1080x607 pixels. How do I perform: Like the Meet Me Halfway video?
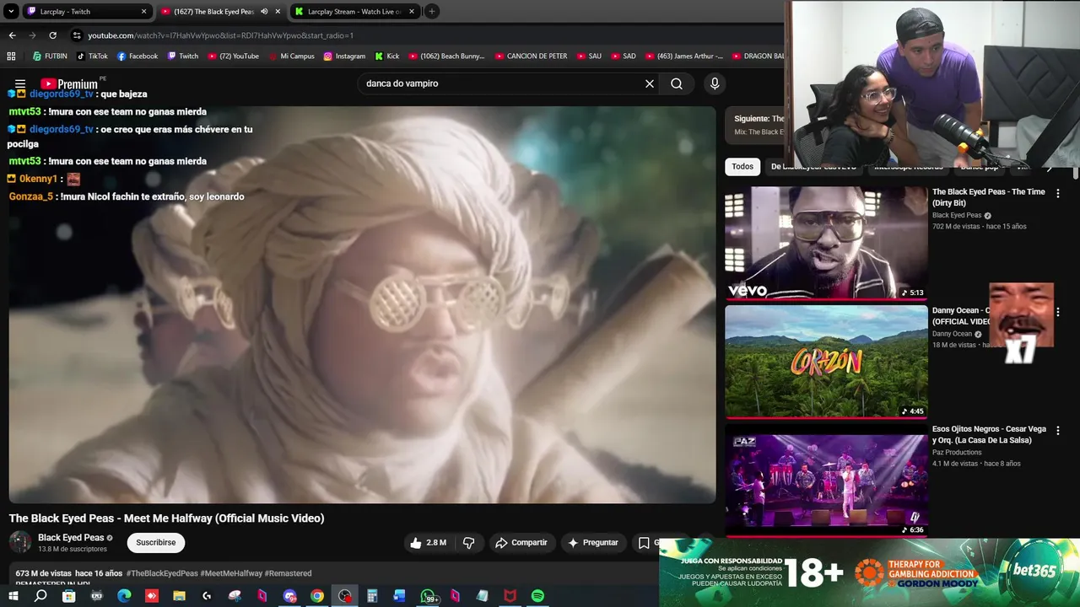(x=428, y=543)
